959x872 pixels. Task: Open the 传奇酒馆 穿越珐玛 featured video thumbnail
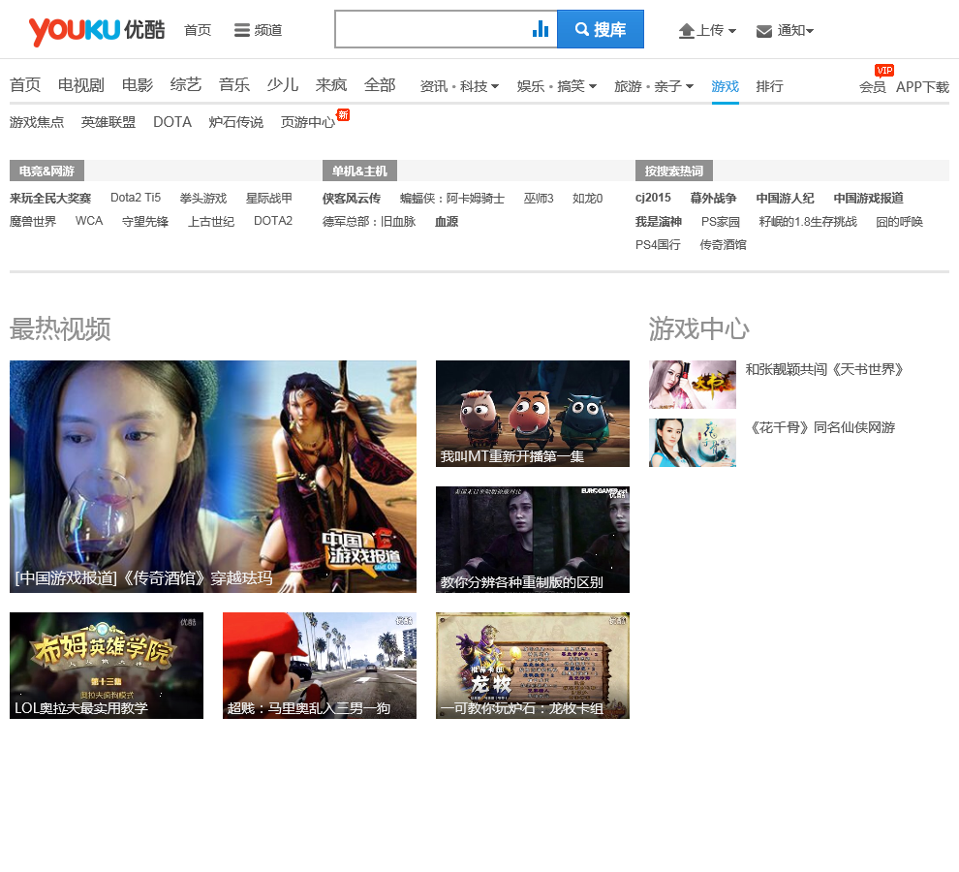coord(213,476)
